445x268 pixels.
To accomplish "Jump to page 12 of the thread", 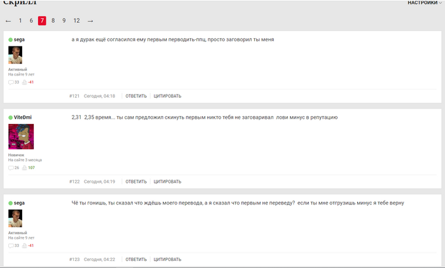I will click(76, 21).
